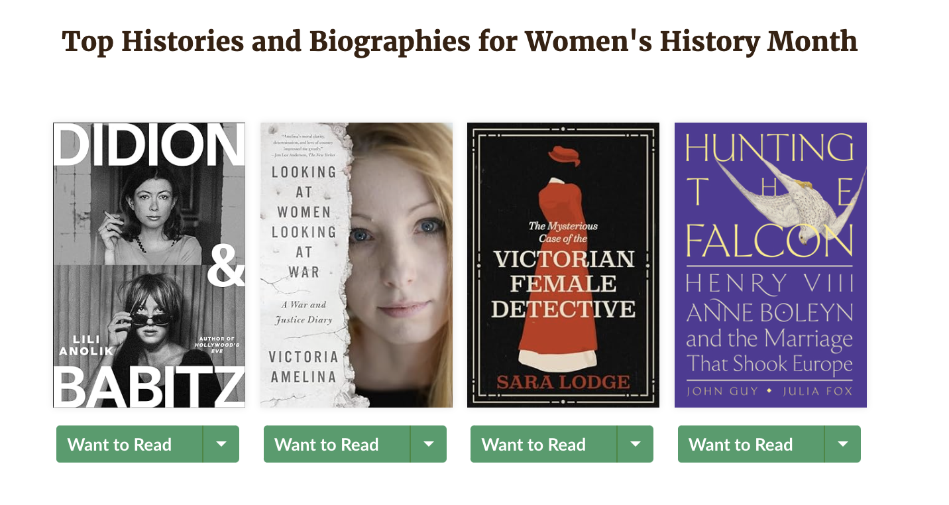Open dropdown arrow beneath Hunting the Falcon
Screen dimensions: 949x505
click(843, 444)
